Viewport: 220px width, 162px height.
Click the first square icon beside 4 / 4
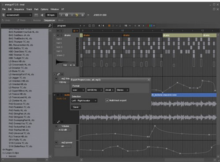(90, 26)
